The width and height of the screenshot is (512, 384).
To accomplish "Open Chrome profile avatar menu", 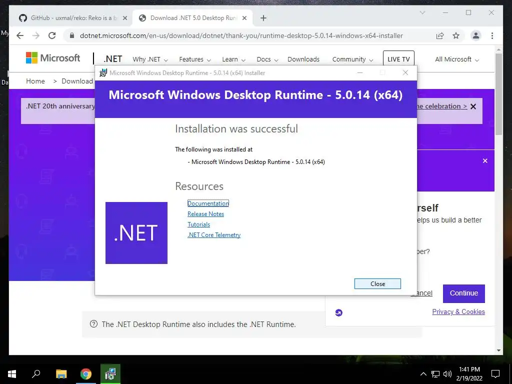I will point(476,35).
